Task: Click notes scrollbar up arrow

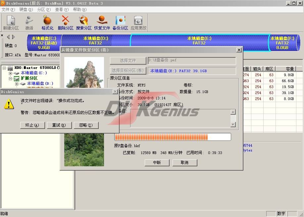Action: (233, 112)
